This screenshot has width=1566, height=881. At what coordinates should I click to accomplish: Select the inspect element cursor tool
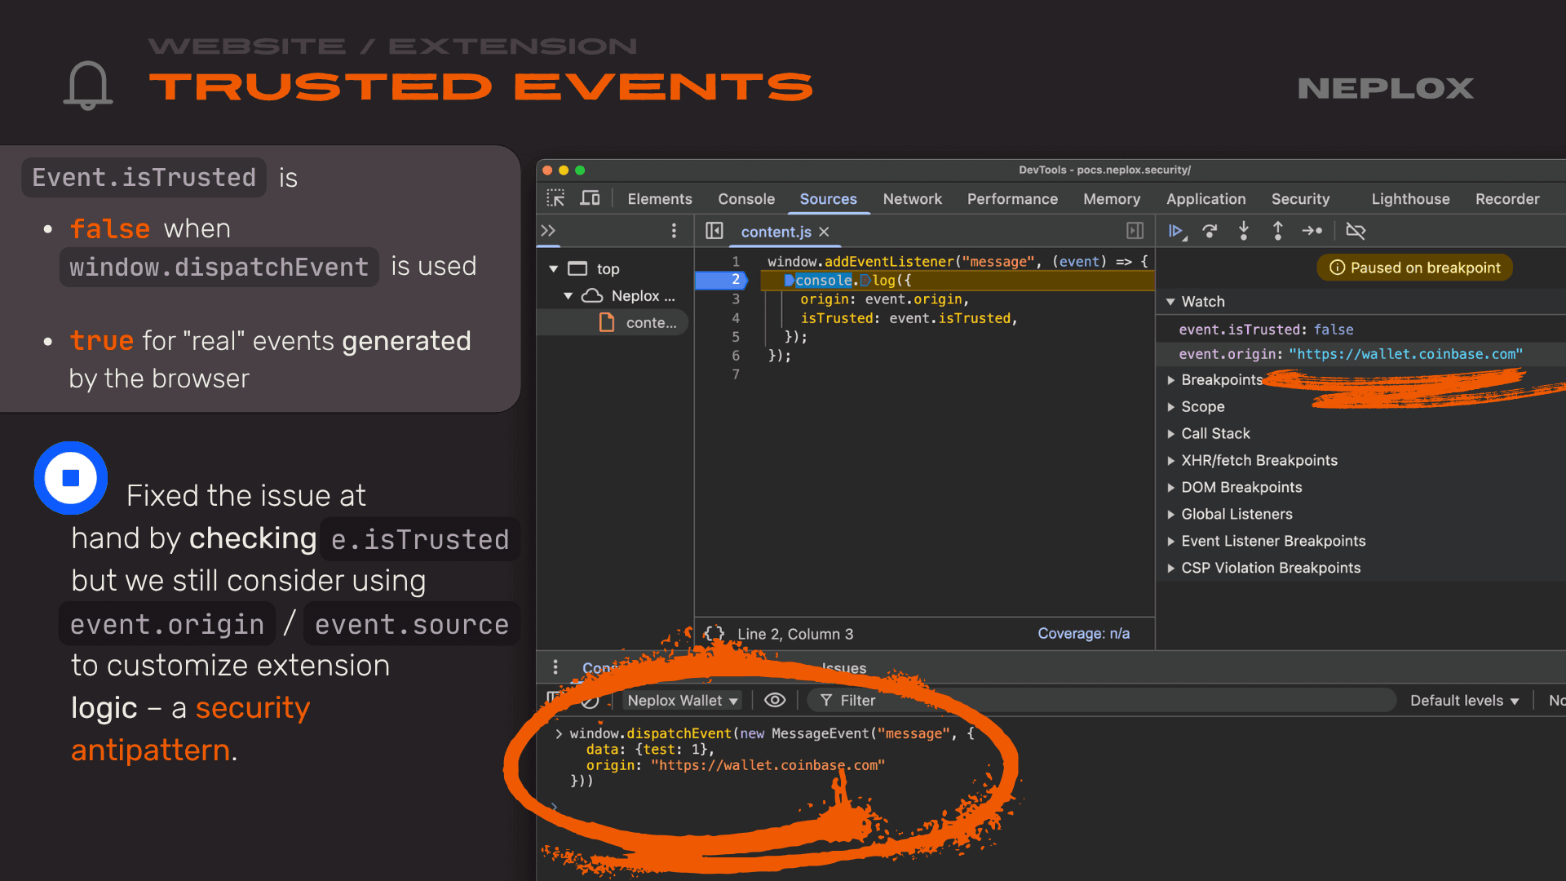coord(555,198)
